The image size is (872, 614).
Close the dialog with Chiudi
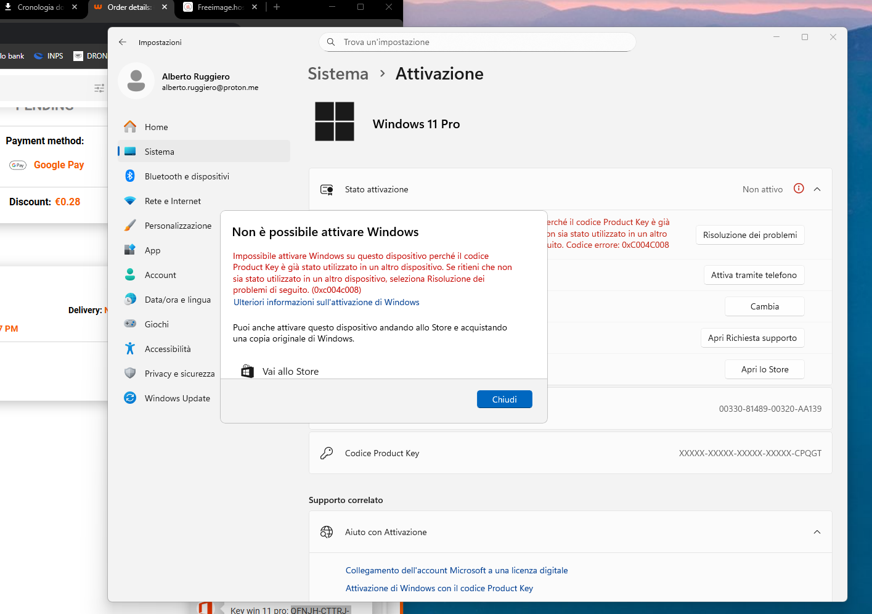[504, 399]
